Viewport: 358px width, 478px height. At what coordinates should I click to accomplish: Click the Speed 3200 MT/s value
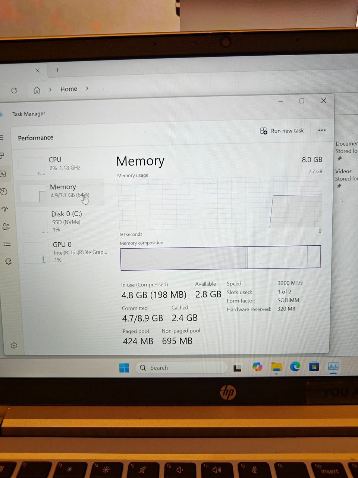[290, 283]
